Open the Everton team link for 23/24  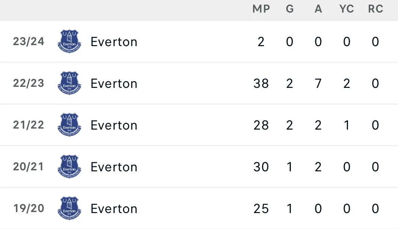click(x=114, y=42)
